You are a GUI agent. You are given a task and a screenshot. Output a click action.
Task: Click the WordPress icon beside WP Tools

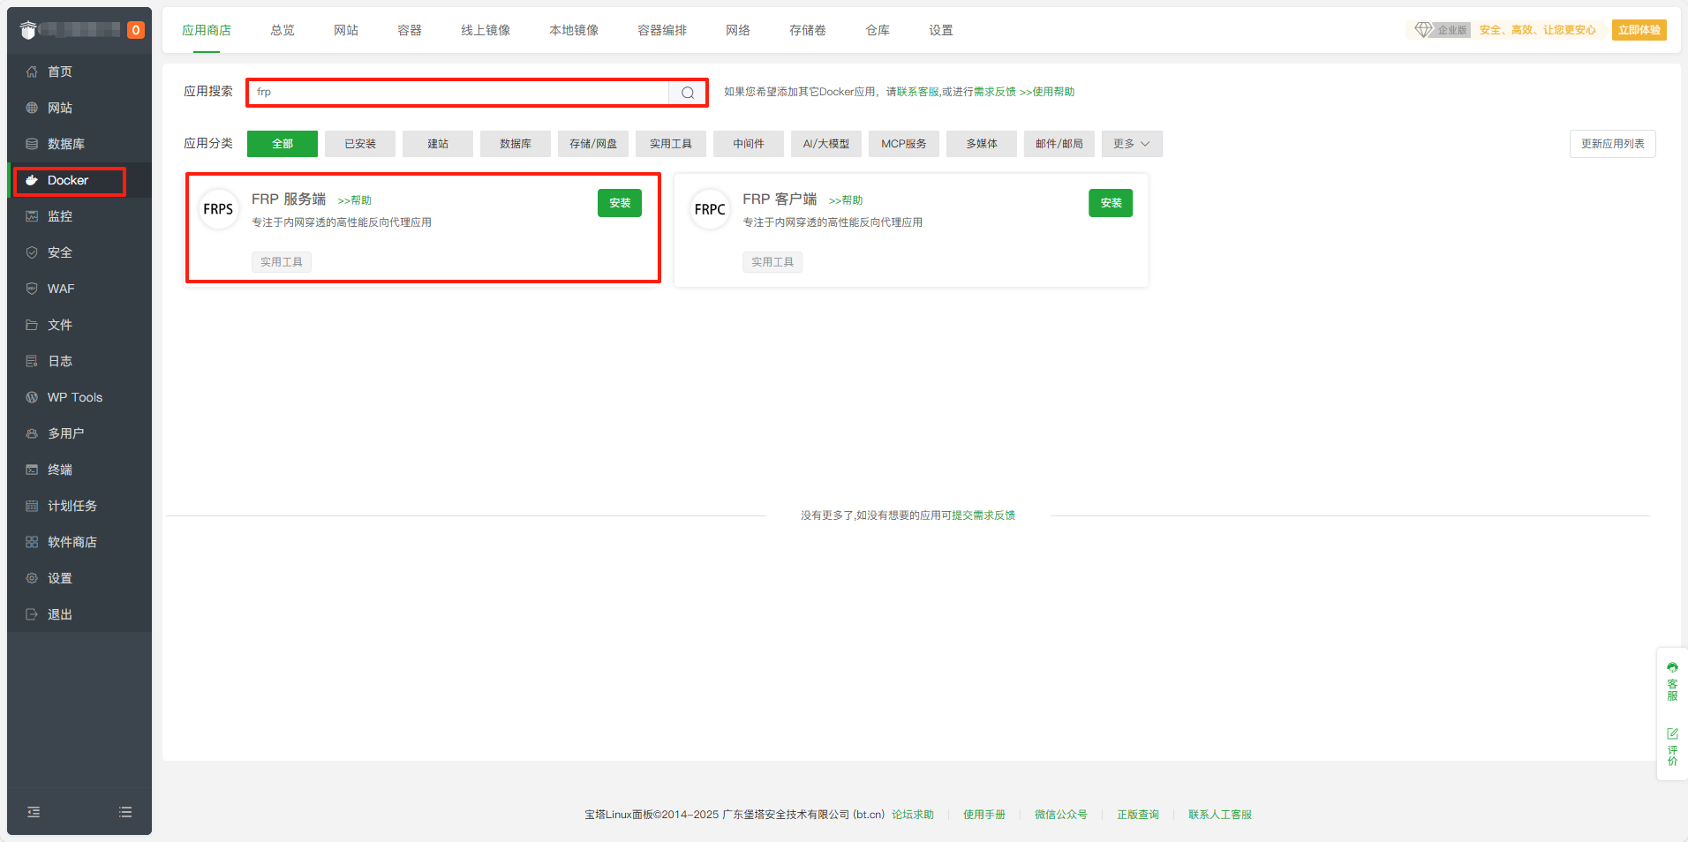[32, 397]
